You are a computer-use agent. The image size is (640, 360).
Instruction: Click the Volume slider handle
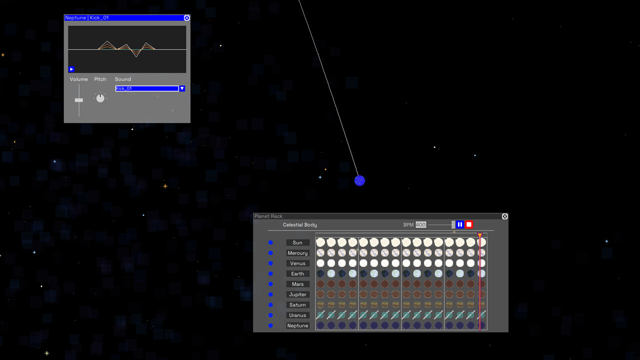pyautogui.click(x=78, y=100)
